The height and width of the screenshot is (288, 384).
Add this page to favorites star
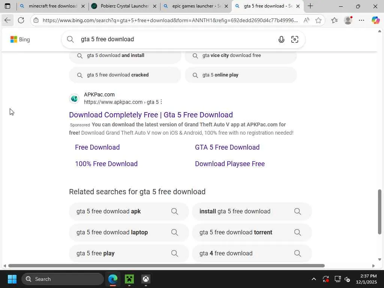[318, 20]
